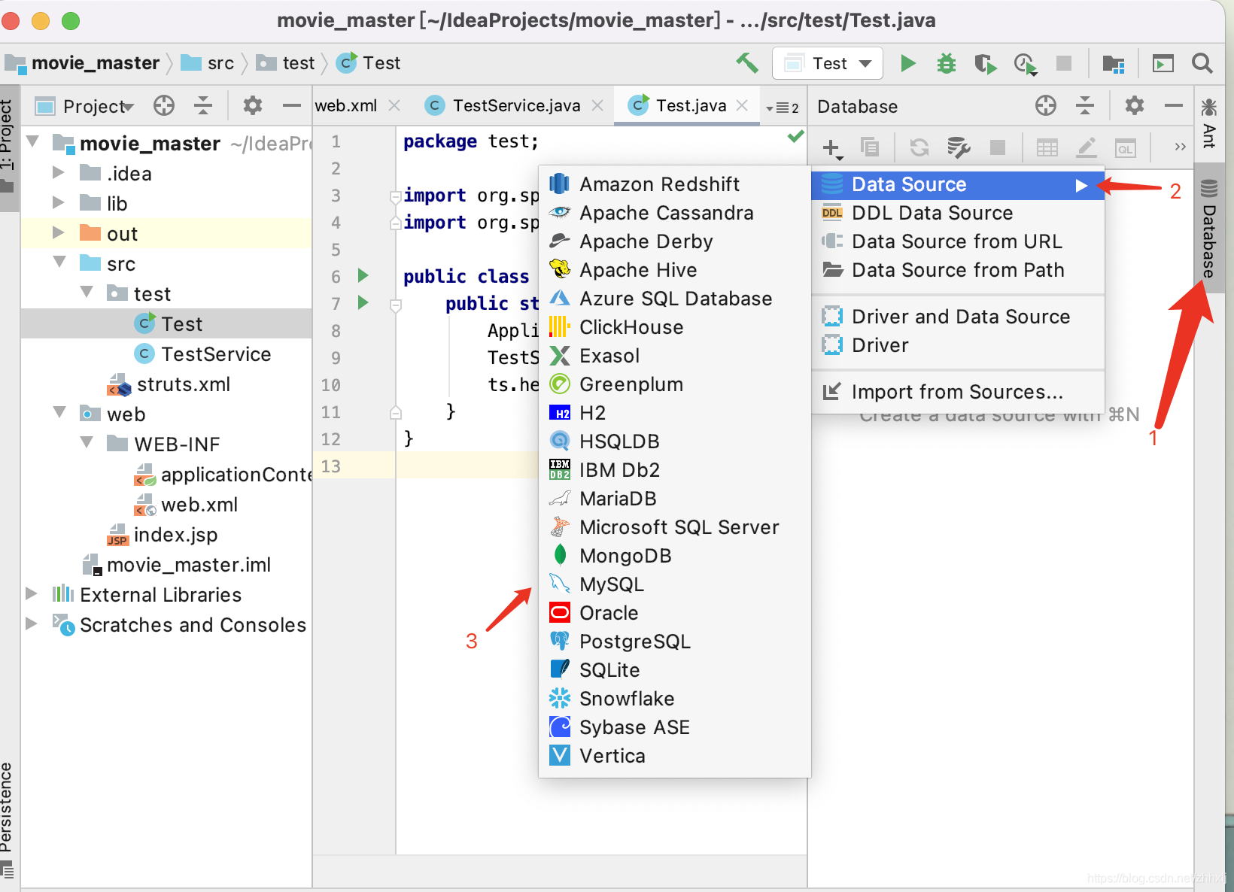Expand Scratches and Consoles node

point(32,624)
